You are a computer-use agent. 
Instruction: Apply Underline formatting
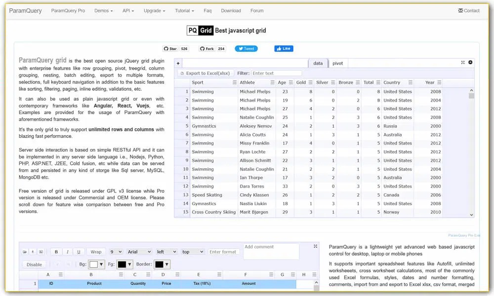pyautogui.click(x=78, y=252)
